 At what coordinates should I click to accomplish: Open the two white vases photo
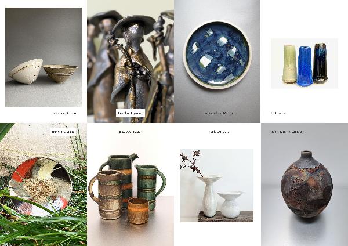pos(217,185)
